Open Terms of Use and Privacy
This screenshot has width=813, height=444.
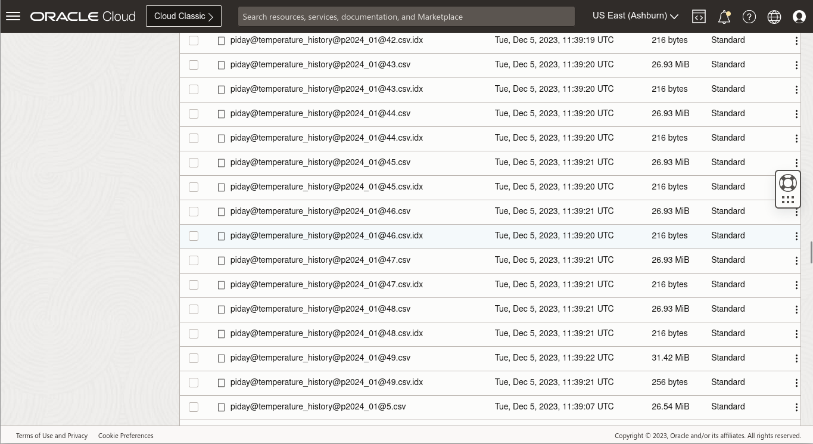[x=52, y=436]
